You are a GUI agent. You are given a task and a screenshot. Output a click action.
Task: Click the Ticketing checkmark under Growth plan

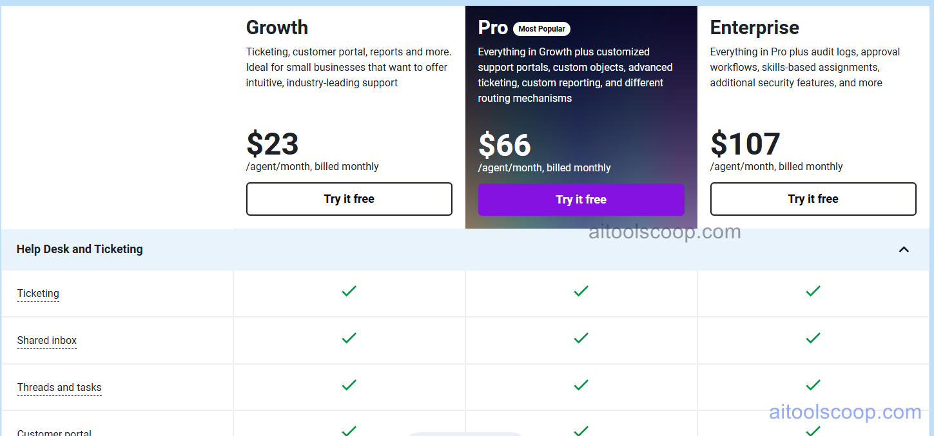coord(349,291)
